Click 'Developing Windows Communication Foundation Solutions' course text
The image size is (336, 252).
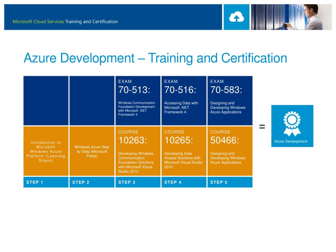(136, 162)
